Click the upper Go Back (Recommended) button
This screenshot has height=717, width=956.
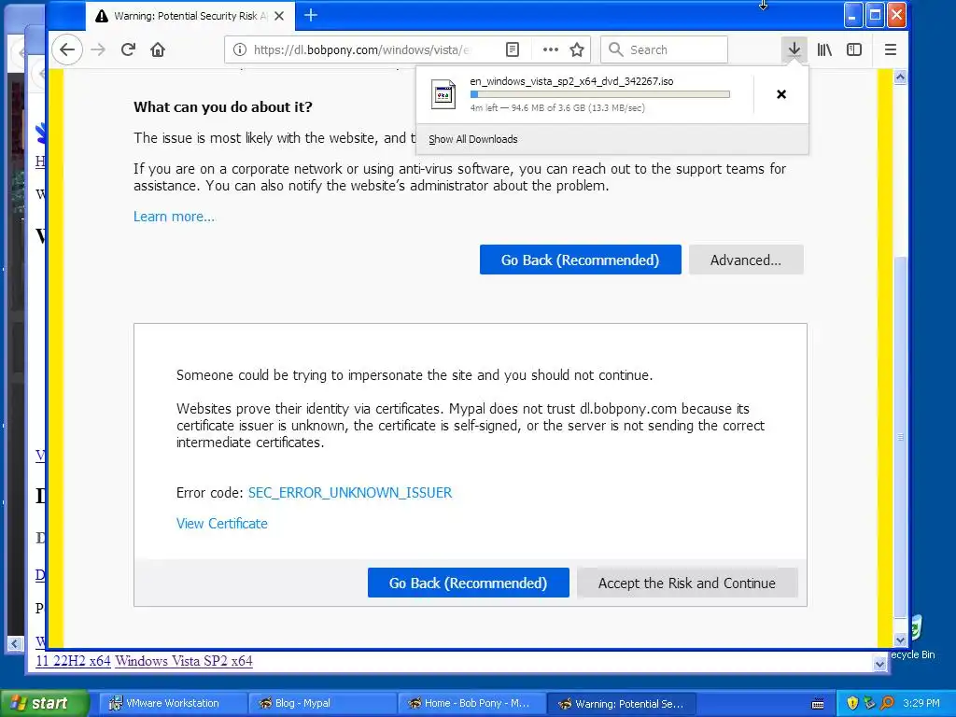coord(580,260)
